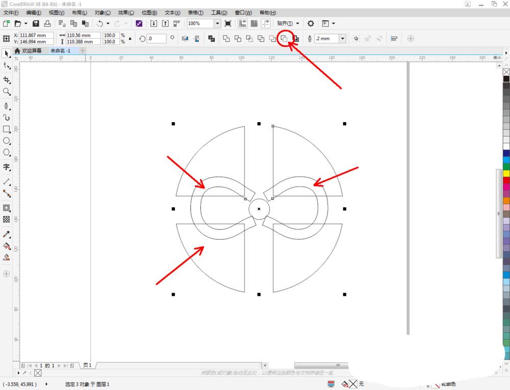
Task: Choose the Text tool
Action: [6, 167]
